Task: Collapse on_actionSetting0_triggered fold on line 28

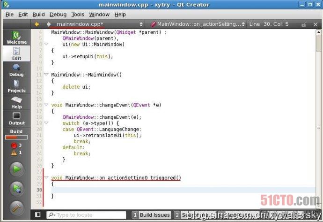Action: pyautogui.click(x=46, y=177)
